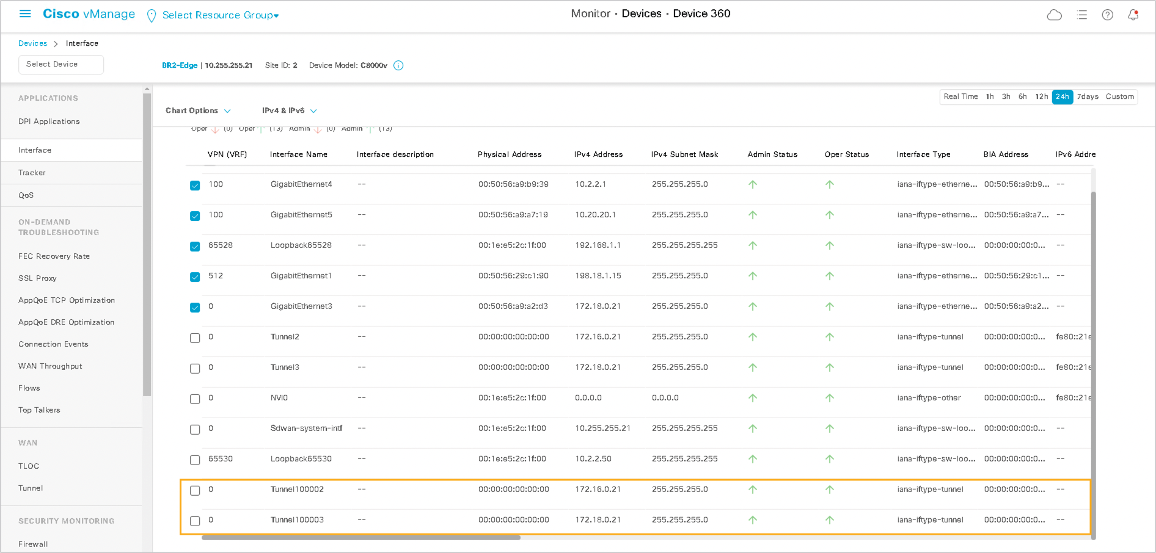Image resolution: width=1156 pixels, height=553 pixels.
Task: Select the 7days time range
Action: (x=1088, y=96)
